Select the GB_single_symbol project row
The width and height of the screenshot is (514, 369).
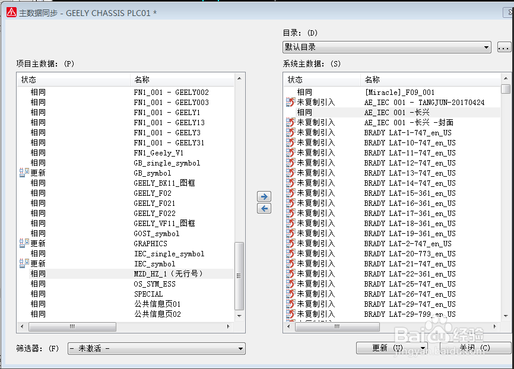(x=126, y=163)
